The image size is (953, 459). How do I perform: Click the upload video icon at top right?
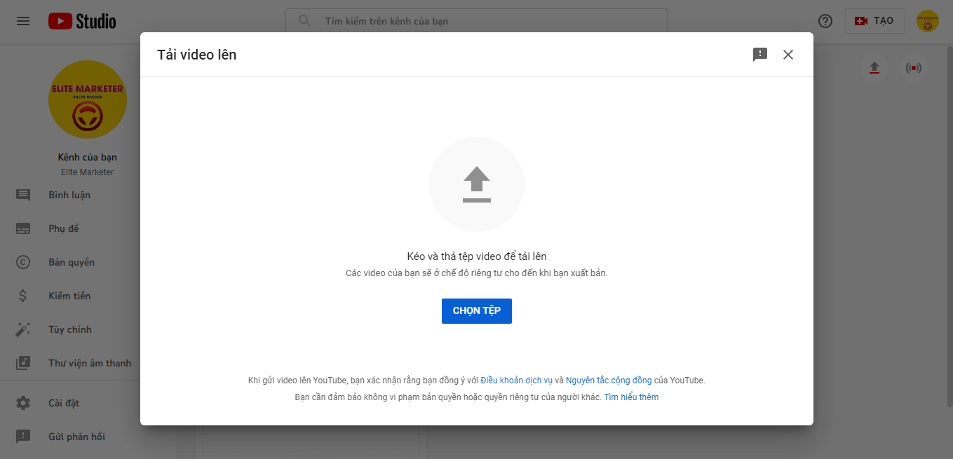(x=874, y=68)
